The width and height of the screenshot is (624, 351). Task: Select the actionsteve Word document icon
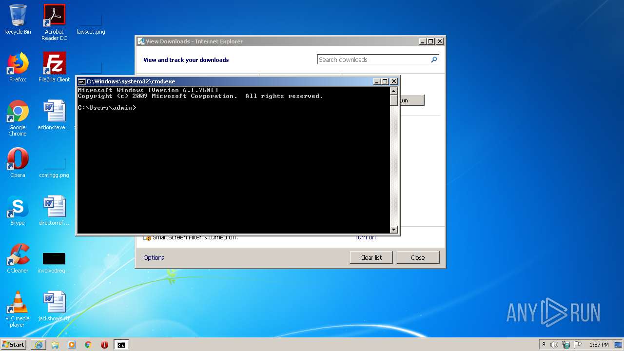coord(54,115)
